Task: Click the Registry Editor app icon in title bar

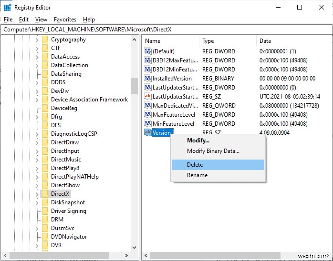Action: (x=8, y=8)
